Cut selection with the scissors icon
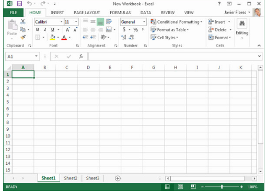 click(x=23, y=21)
